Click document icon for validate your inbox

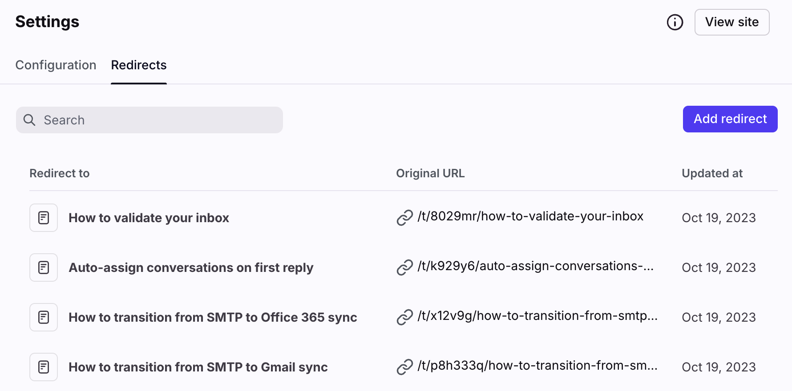point(44,218)
